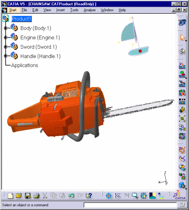
Task: Expand the Body (Body.1) tree node
Action: [5, 28]
